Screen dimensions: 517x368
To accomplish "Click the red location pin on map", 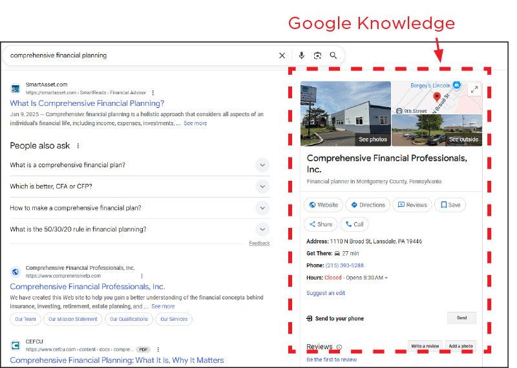I will pos(437,97).
